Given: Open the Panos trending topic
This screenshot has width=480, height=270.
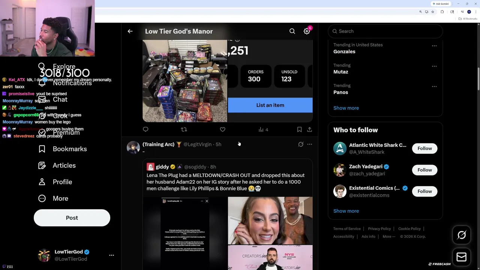Looking at the screenshot, I should click(x=341, y=92).
